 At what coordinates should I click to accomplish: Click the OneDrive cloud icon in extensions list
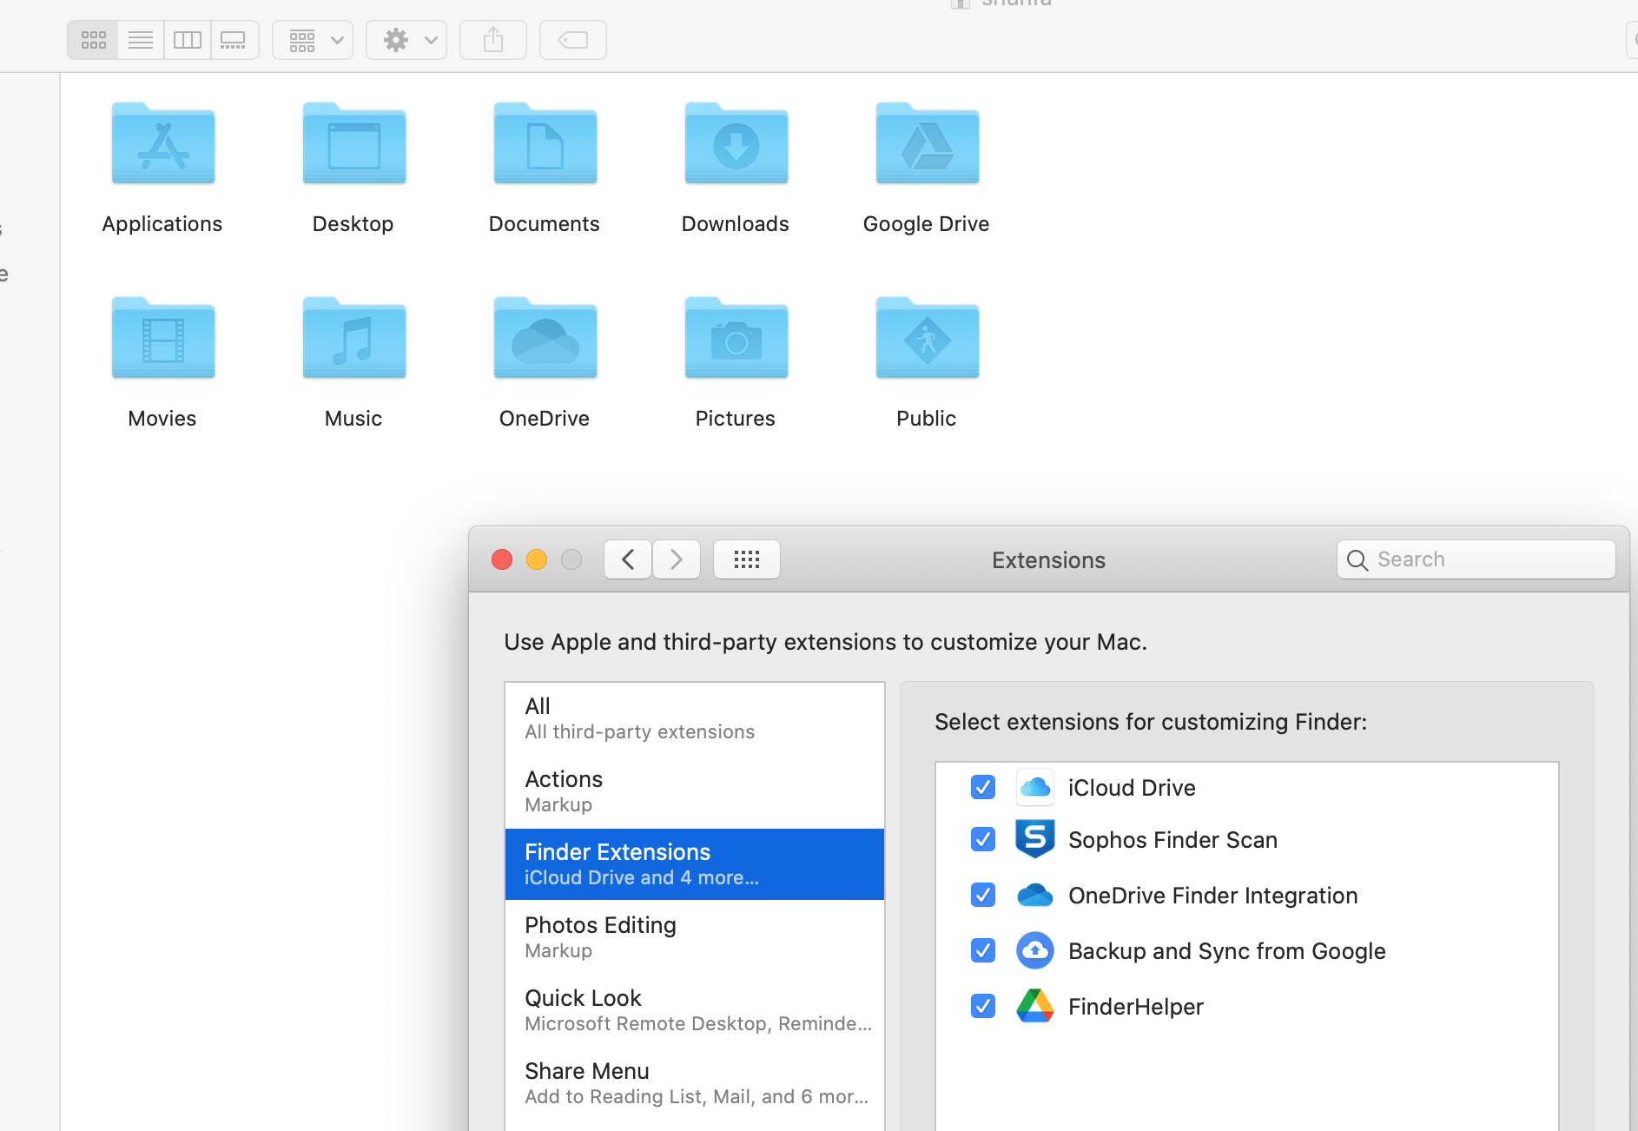[x=1035, y=895]
